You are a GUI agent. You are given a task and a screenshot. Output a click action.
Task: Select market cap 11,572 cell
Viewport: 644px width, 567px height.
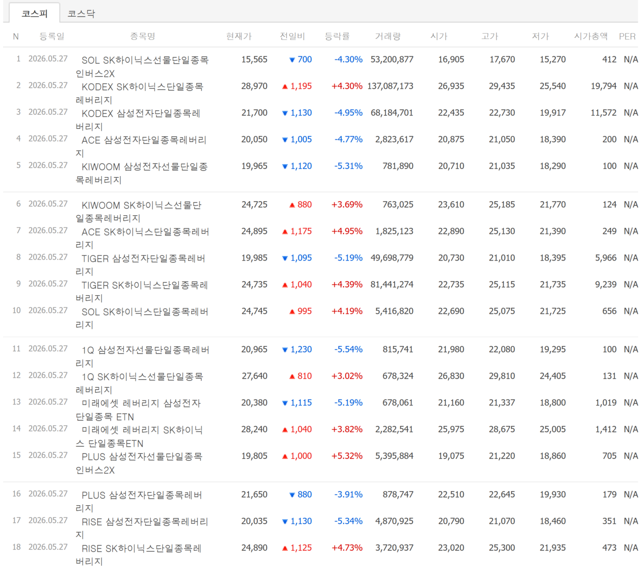coord(604,113)
